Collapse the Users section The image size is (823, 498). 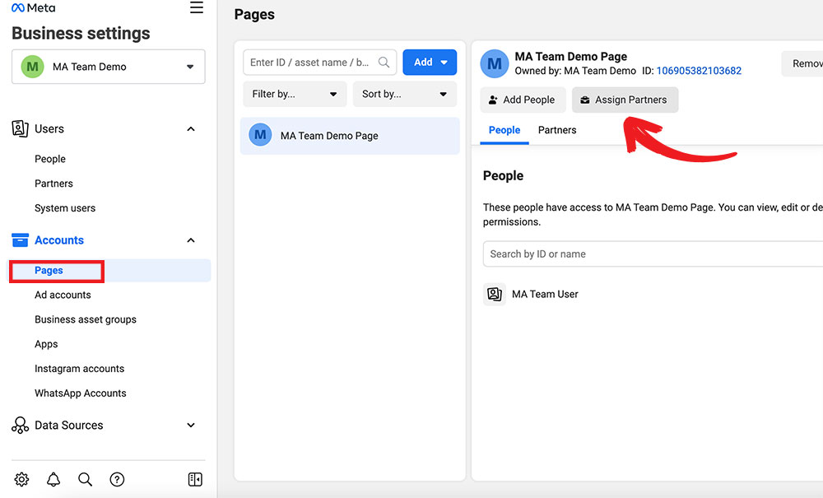(x=191, y=129)
